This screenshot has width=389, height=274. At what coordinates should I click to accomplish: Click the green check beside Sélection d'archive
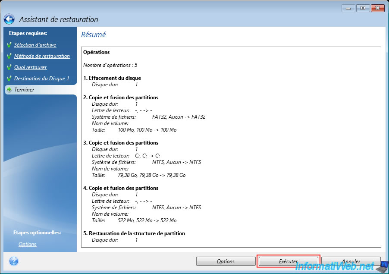[9, 45]
